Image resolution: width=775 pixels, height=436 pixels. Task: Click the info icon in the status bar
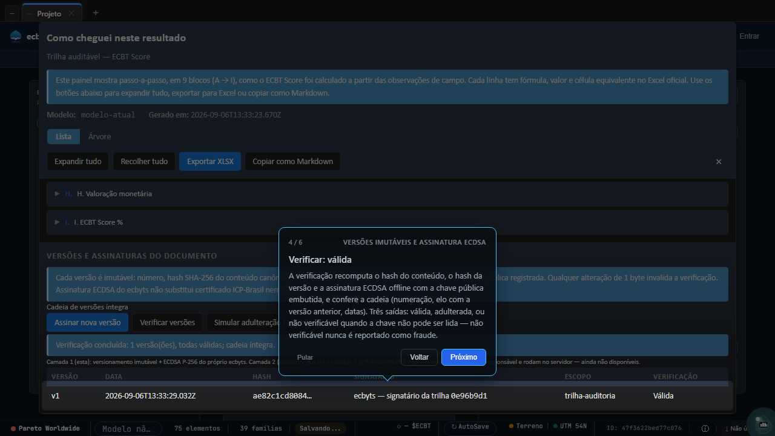[x=705, y=428]
